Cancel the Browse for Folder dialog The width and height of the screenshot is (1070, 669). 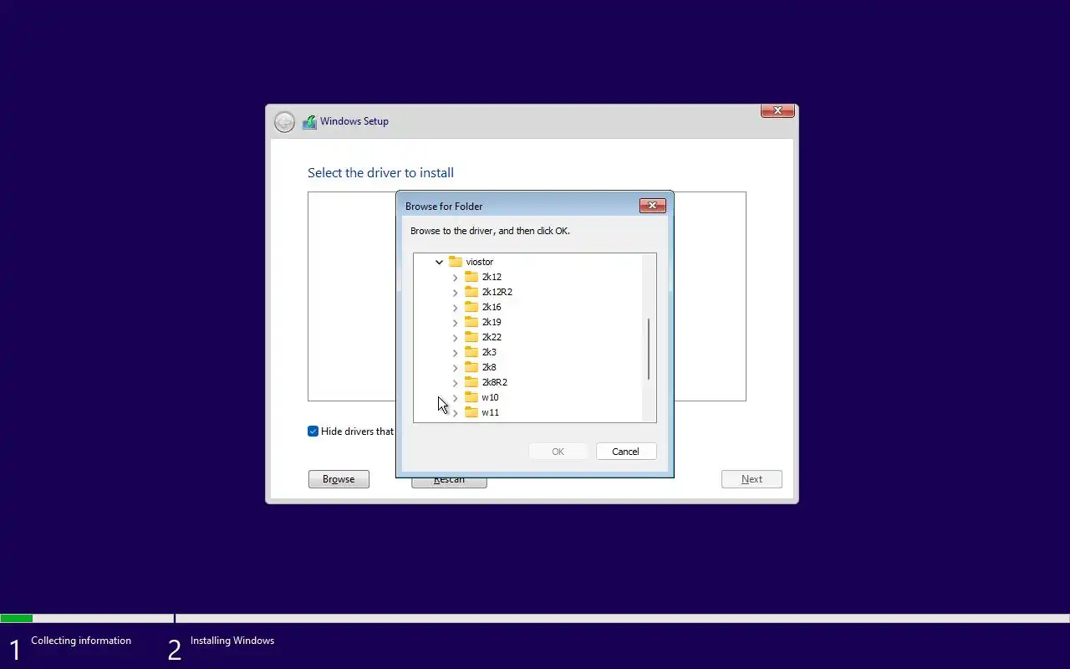[626, 452]
